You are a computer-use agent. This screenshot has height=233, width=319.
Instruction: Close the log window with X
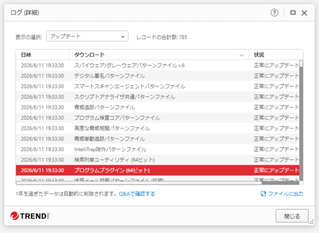coord(305,13)
